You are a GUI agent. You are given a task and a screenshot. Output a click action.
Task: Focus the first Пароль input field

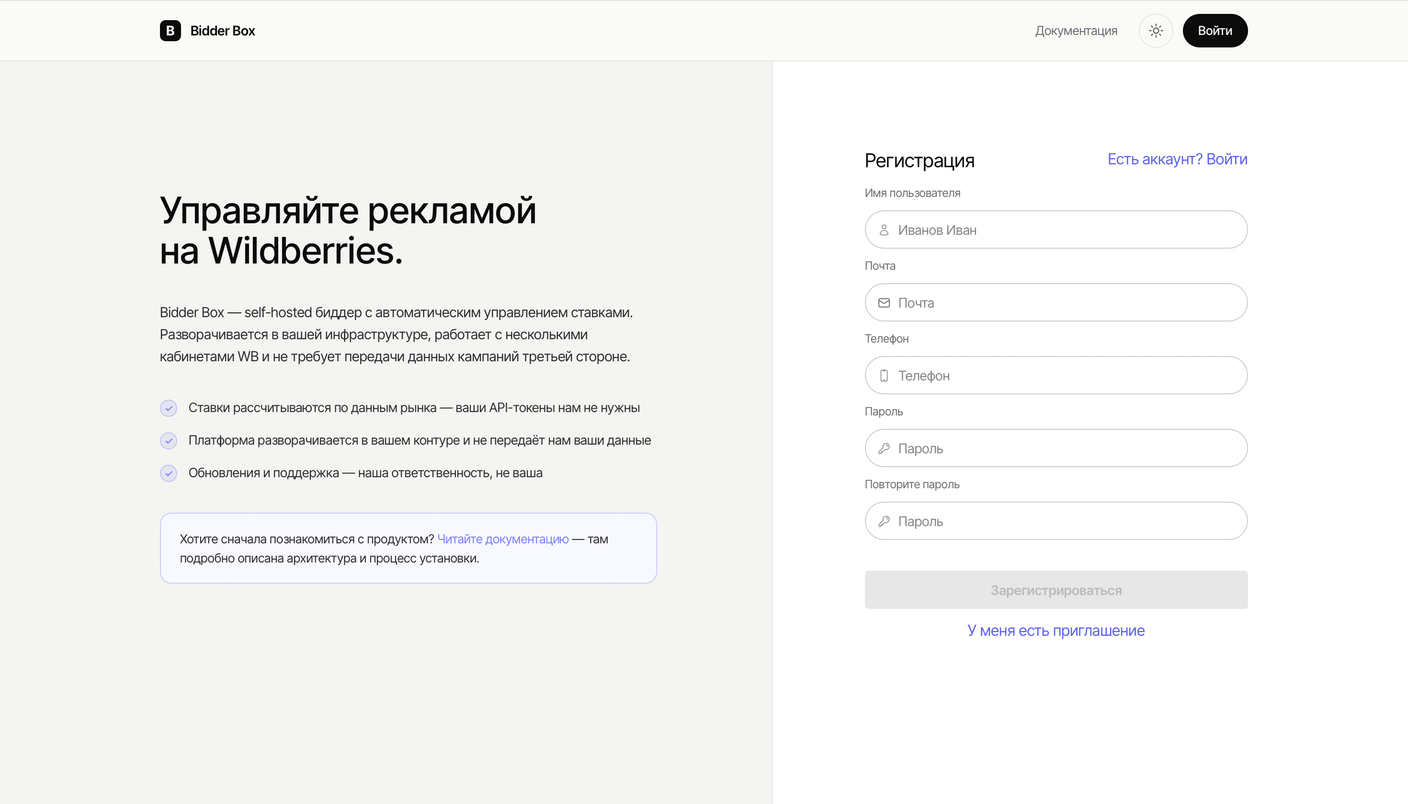pyautogui.click(x=1056, y=448)
